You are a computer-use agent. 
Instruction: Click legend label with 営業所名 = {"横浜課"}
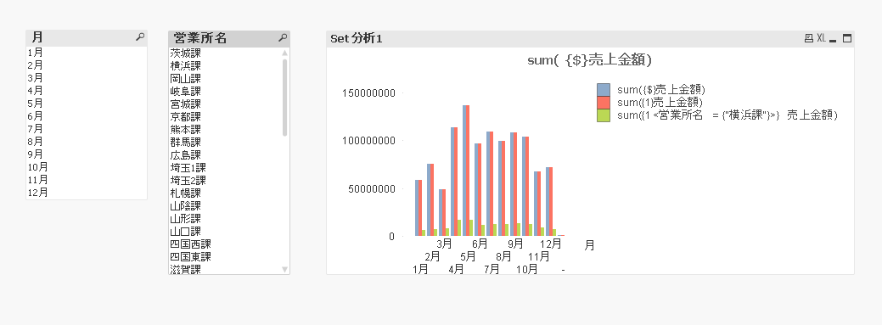pyautogui.click(x=728, y=115)
